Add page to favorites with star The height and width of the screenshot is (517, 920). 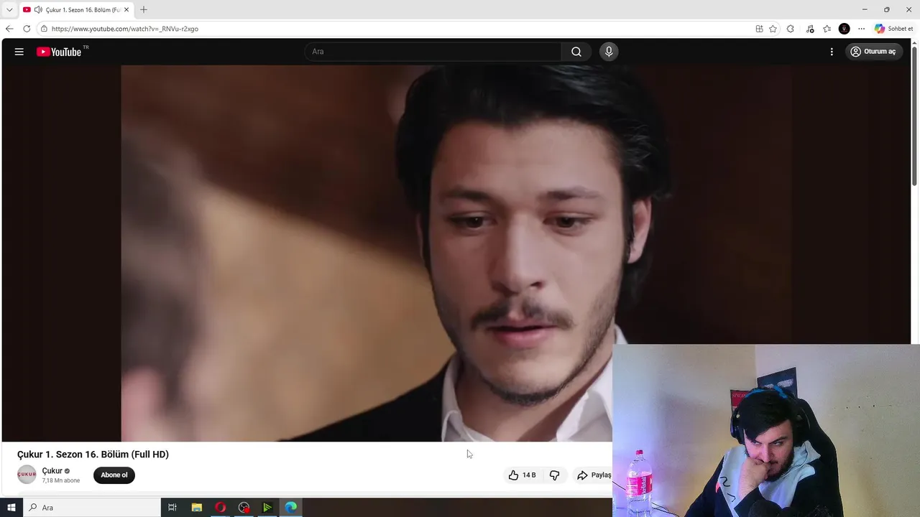point(773,29)
